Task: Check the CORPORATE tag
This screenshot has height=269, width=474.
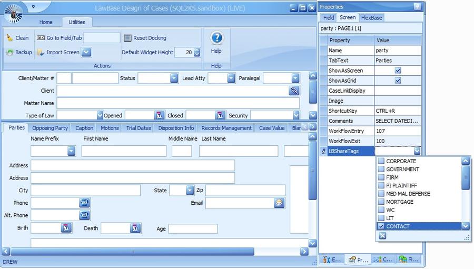Action: coord(381,161)
